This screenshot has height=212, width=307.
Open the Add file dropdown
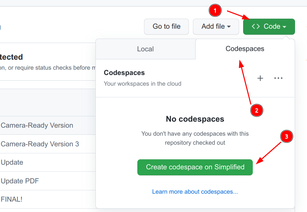pyautogui.click(x=216, y=27)
